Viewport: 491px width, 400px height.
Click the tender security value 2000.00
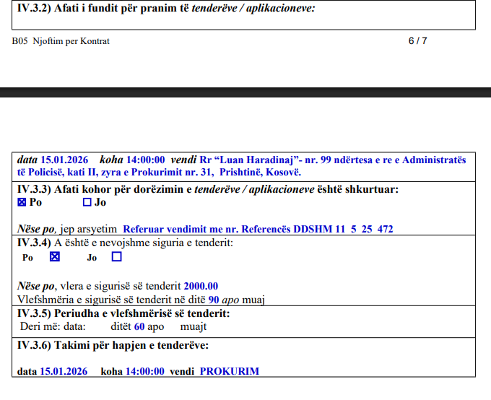(x=201, y=286)
